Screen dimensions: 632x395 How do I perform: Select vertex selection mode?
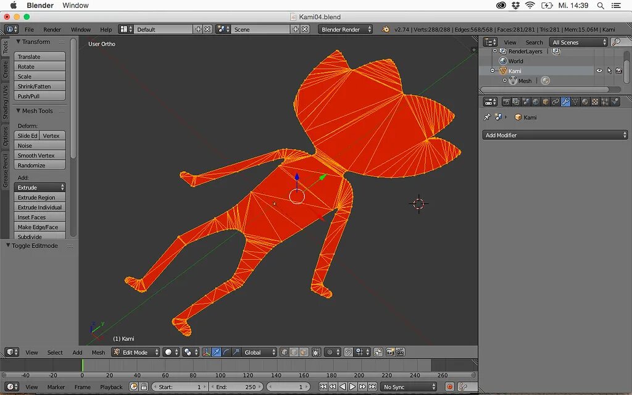(284, 352)
